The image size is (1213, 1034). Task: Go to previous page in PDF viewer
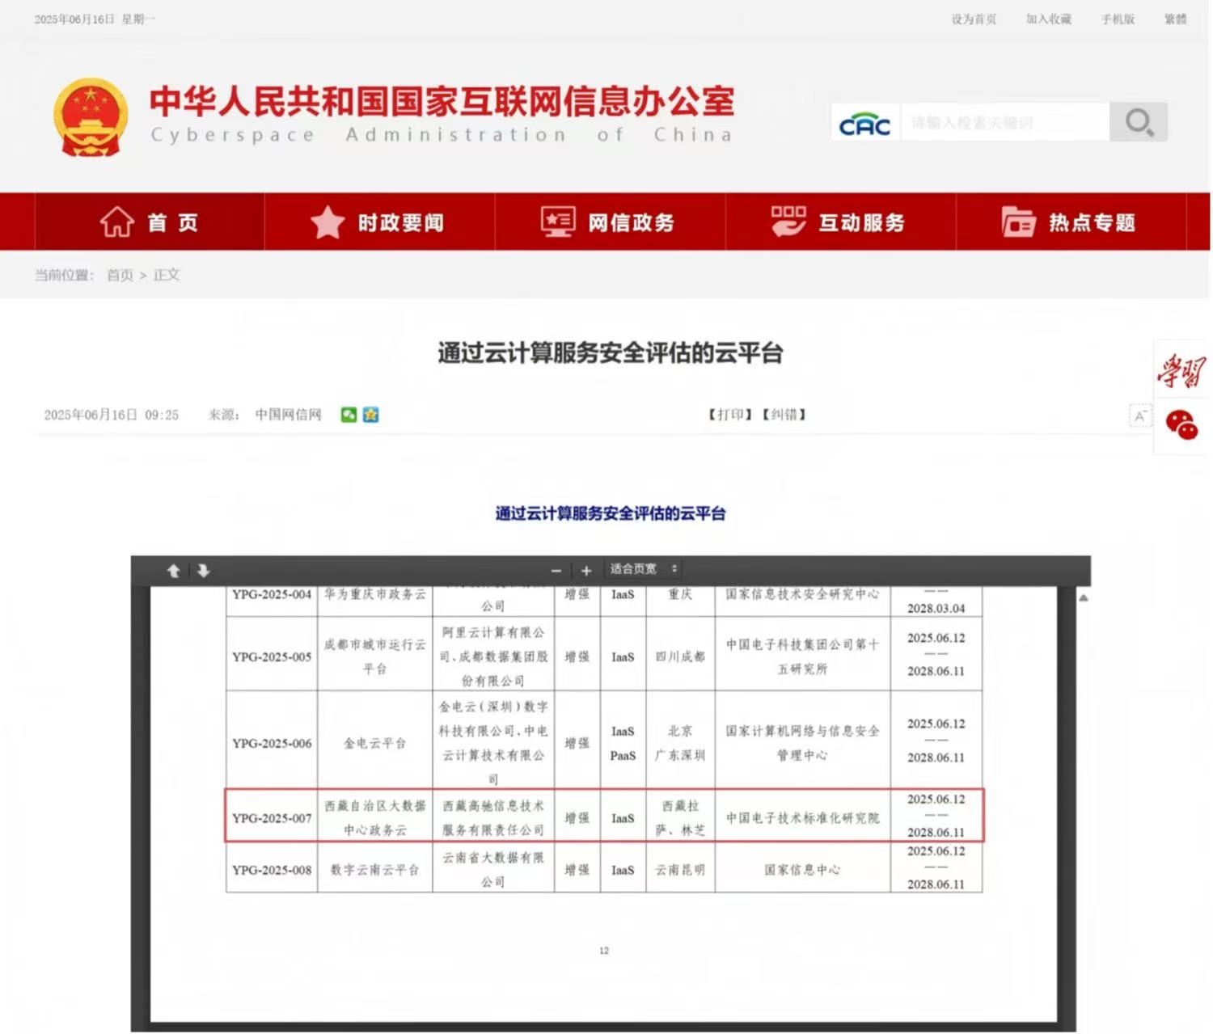(x=173, y=571)
